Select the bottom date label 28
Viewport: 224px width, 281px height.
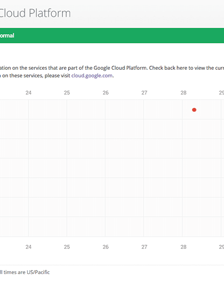183,247
